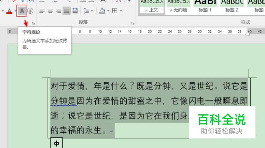
Task: Open the font group dialog launcher
Action: (x=33, y=23)
